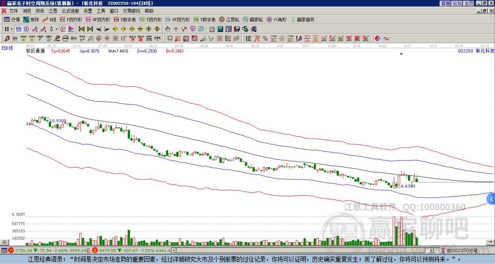
Task: Click the black left arrow icon
Action: [99, 29]
